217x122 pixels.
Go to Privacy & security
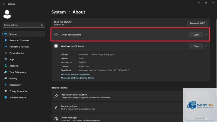(24, 91)
